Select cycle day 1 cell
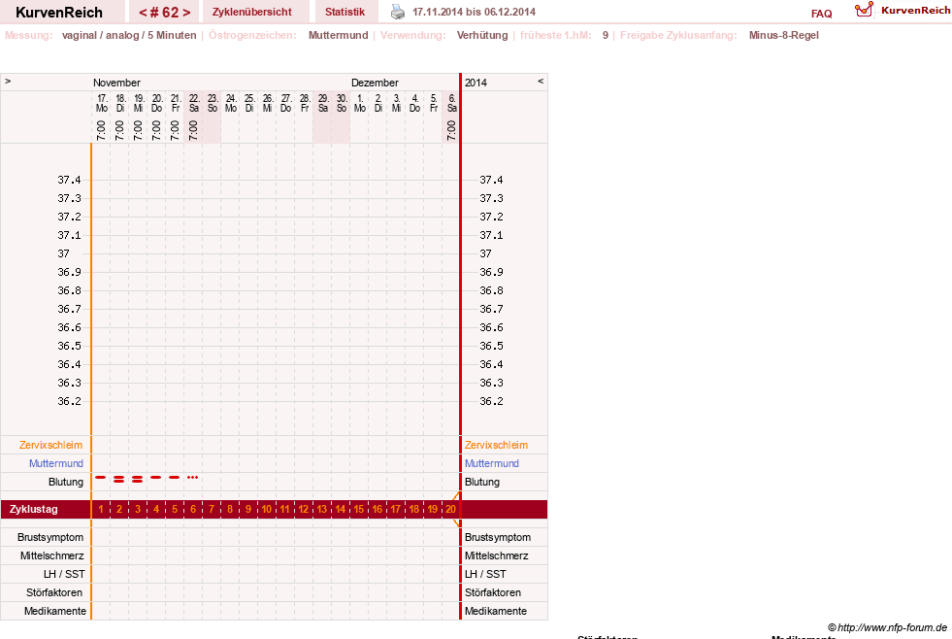This screenshot has width=952, height=639. point(101,509)
